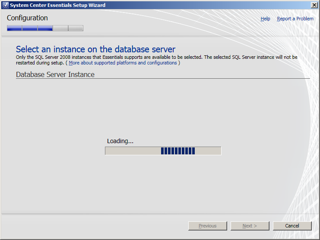
Task: Click the Configuration step progress indicator
Action: click(45, 28)
